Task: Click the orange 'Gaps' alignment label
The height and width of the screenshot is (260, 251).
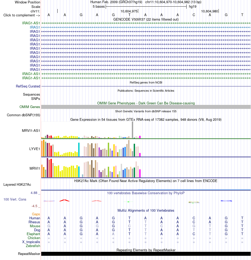Action: click(x=36, y=214)
